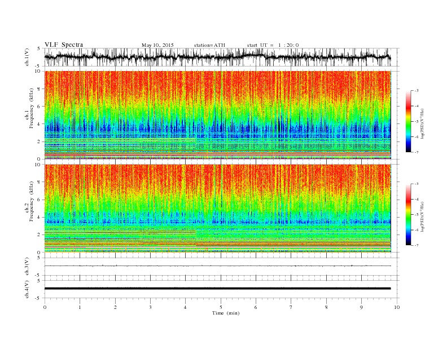Click the ch.4(V) thick black trace
Viewport: 447px width, 345px height.
coord(217,289)
